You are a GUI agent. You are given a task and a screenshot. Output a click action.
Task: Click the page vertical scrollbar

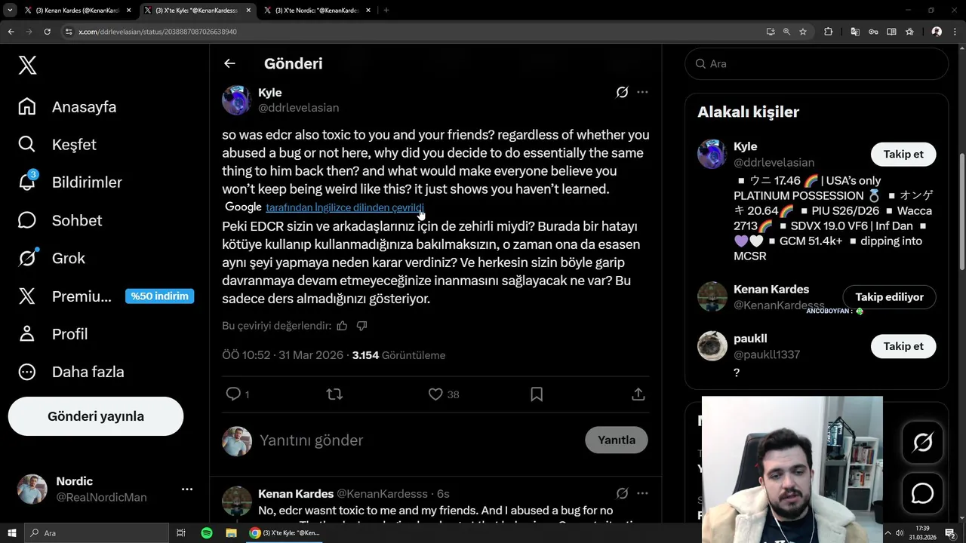pyautogui.click(x=961, y=211)
